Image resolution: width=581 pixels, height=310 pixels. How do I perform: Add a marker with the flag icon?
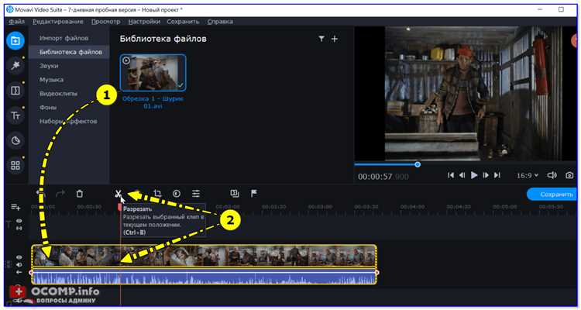click(x=254, y=193)
